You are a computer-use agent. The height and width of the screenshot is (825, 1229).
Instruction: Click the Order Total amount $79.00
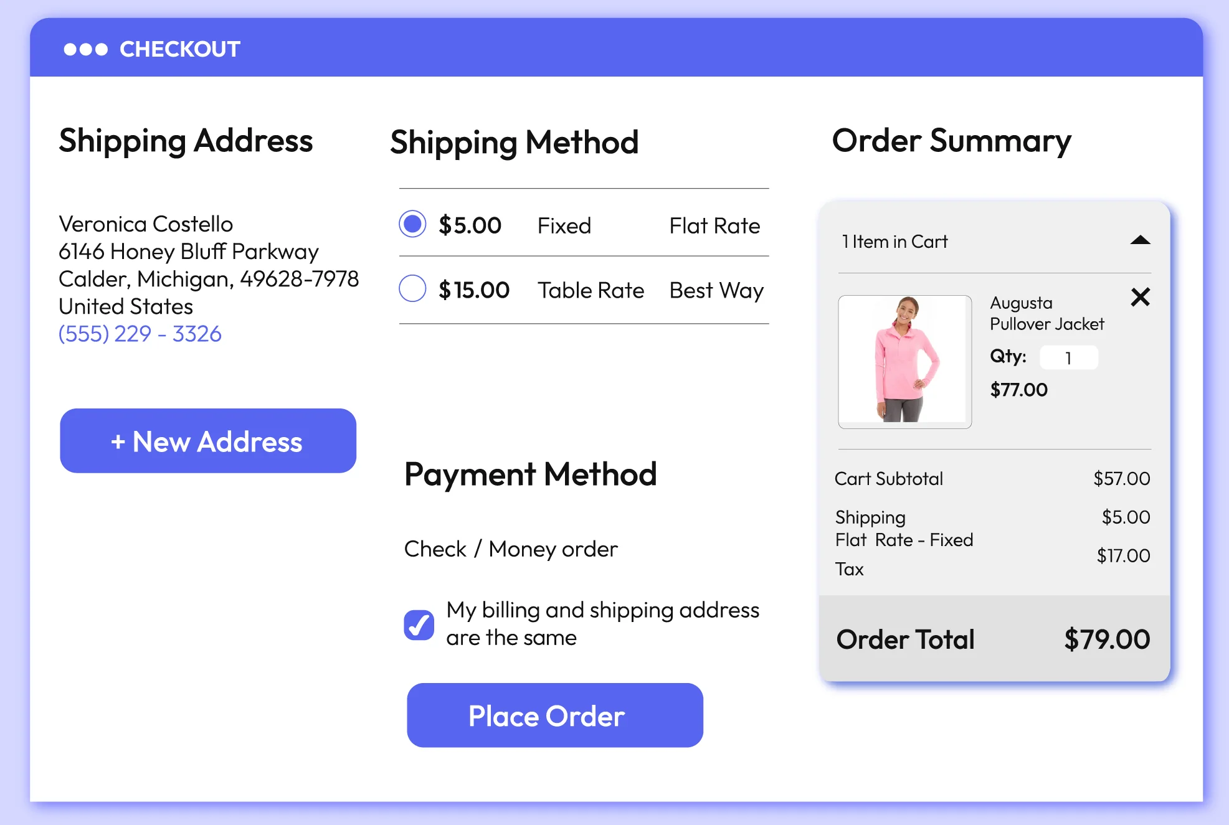[x=1107, y=639]
